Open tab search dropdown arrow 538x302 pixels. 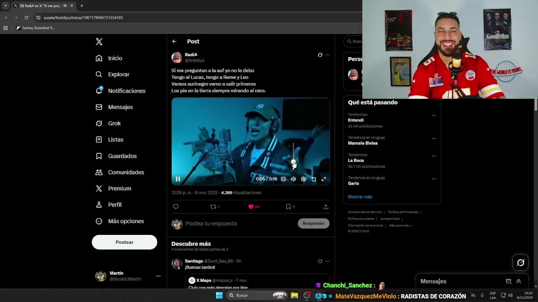tap(5, 6)
